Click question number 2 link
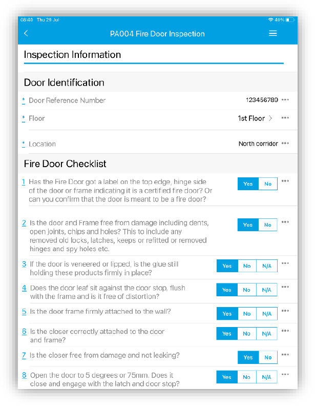The width and height of the screenshot is (315, 407). (x=24, y=223)
